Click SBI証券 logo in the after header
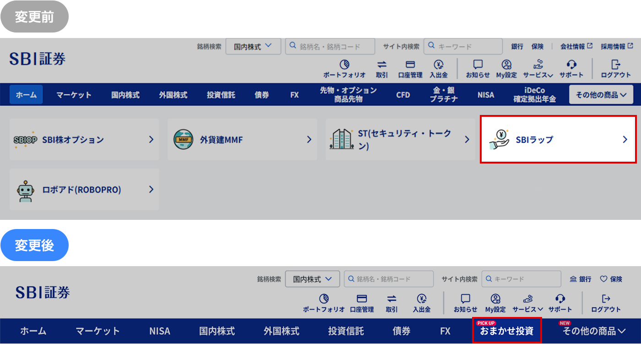The width and height of the screenshot is (641, 344). 43,293
